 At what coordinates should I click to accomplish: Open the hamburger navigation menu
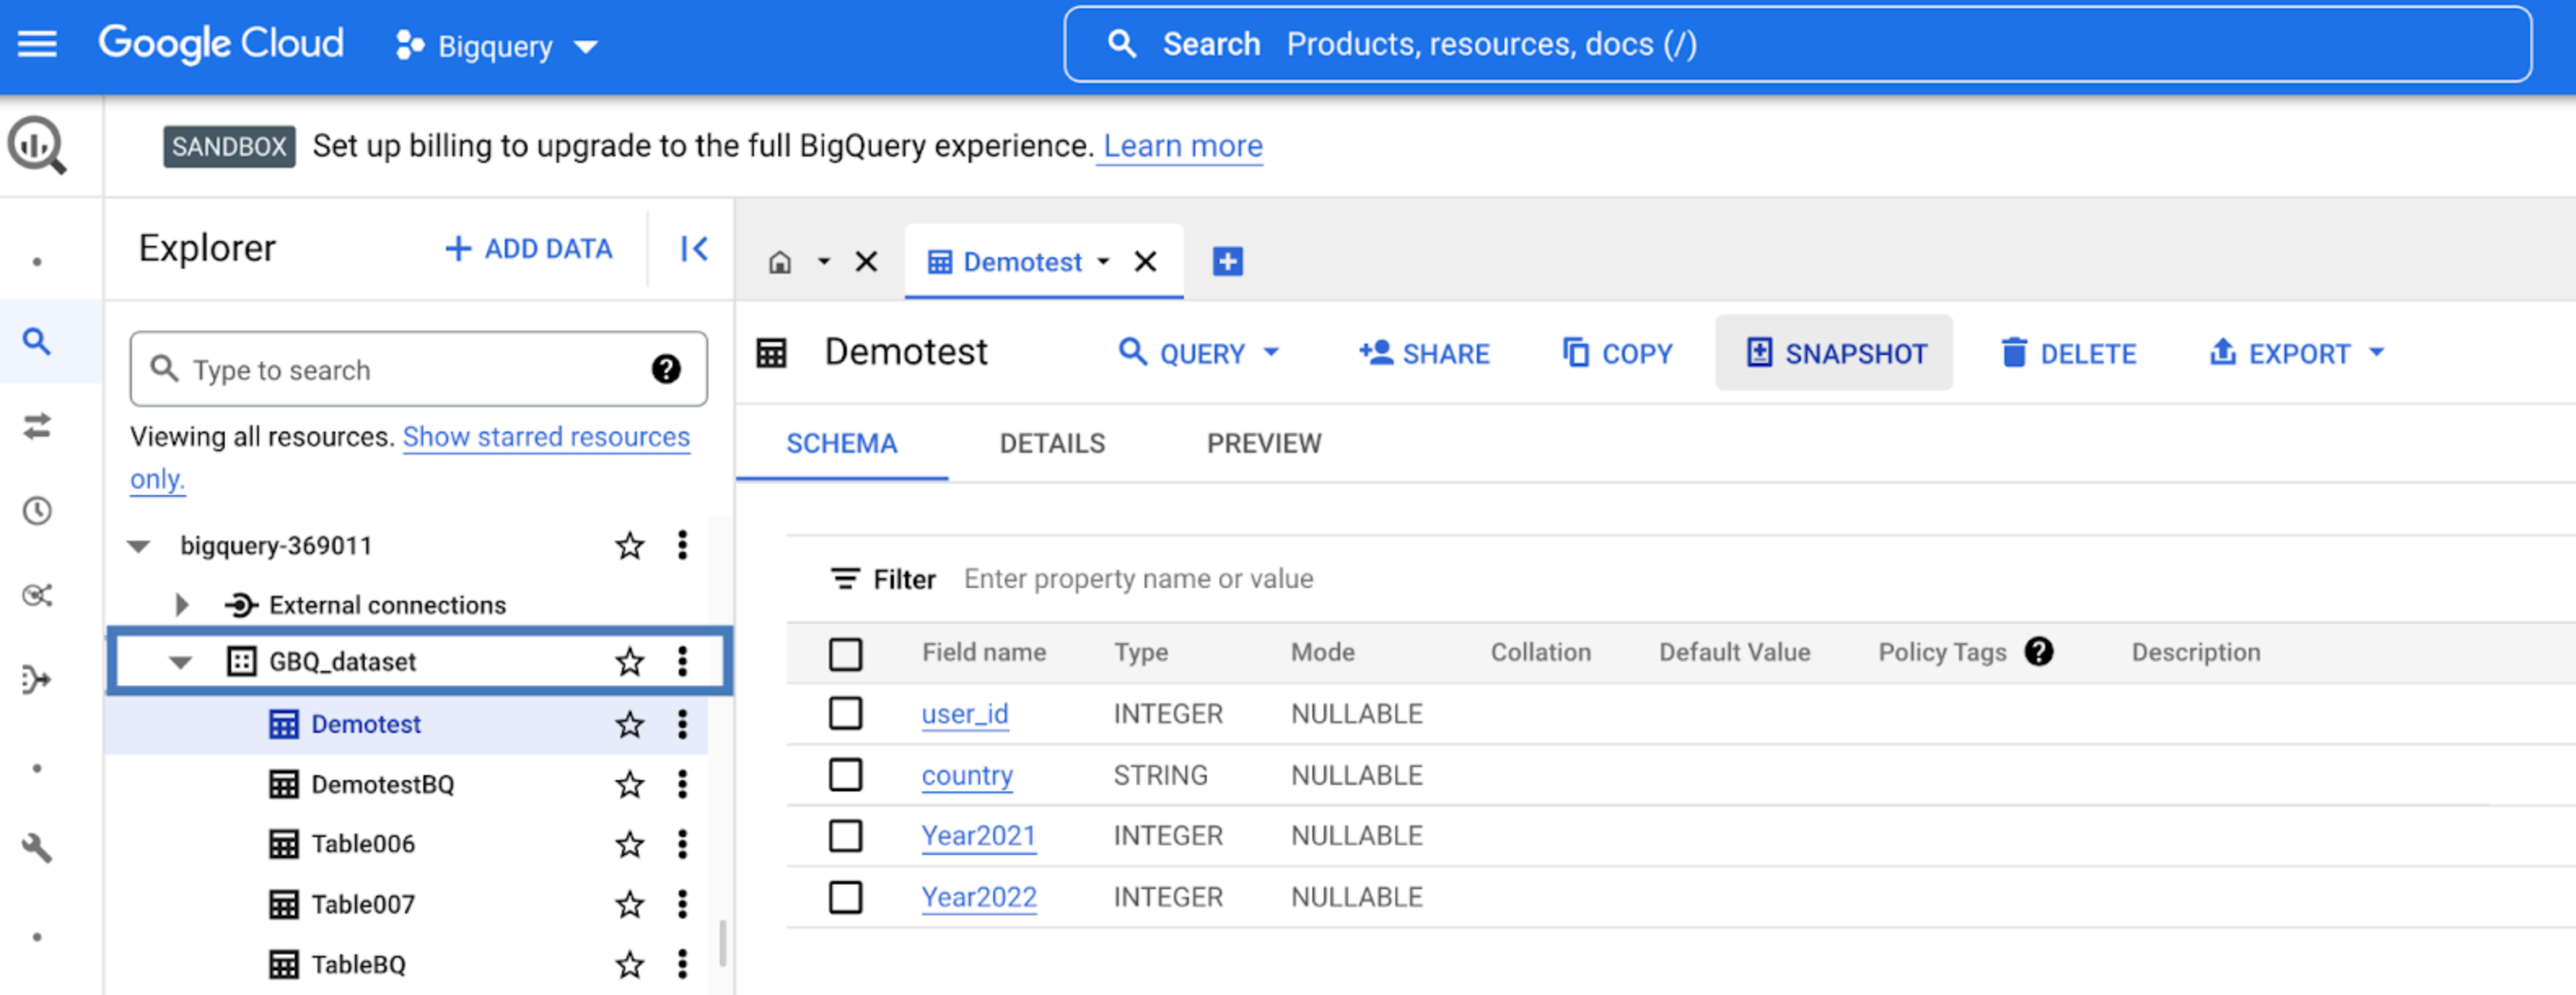(37, 44)
